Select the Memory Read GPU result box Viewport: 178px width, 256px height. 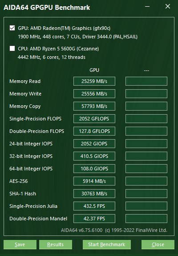coord(94,81)
